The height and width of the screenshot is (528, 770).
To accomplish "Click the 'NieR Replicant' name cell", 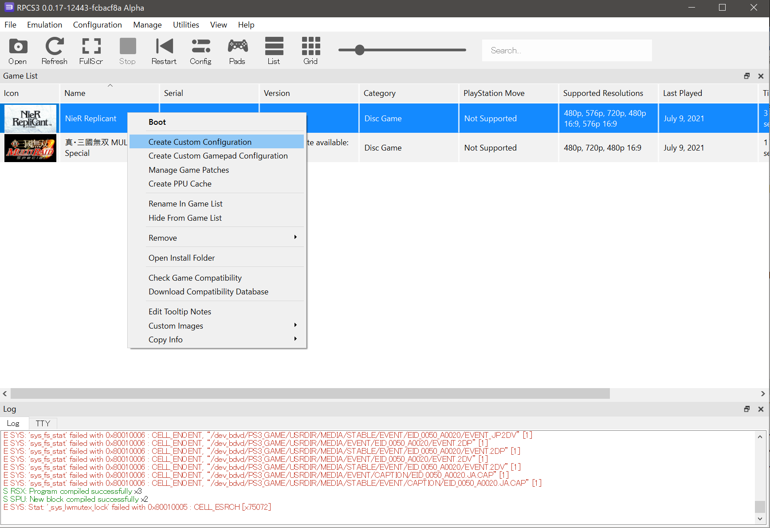I will coord(90,119).
